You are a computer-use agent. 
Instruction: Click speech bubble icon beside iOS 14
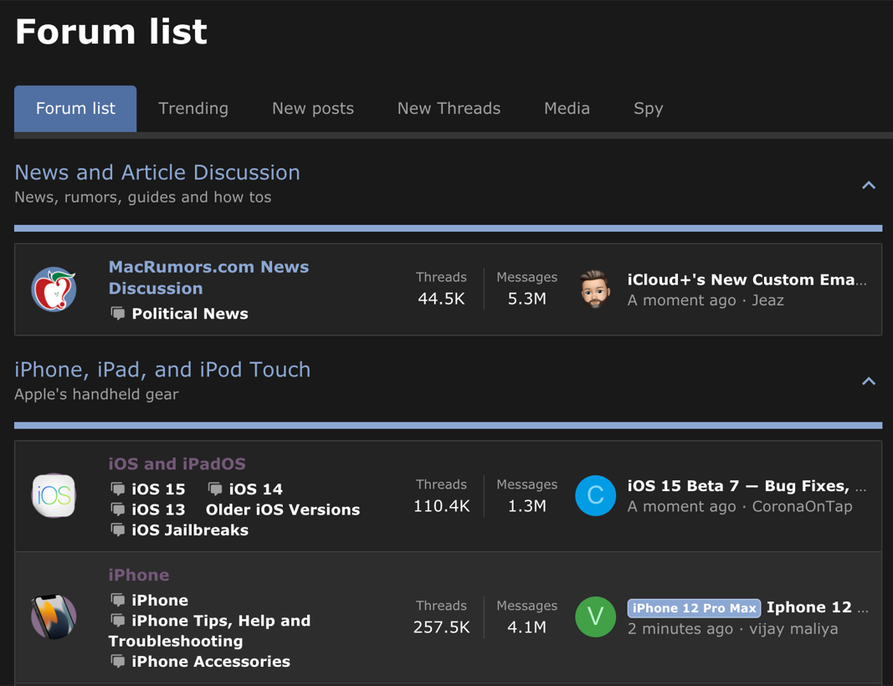(x=215, y=489)
